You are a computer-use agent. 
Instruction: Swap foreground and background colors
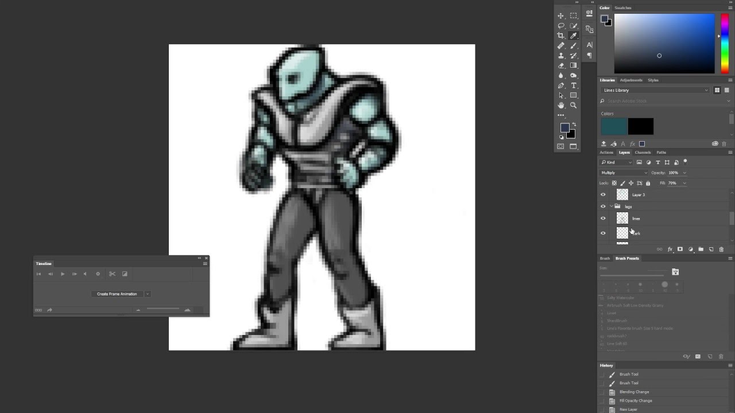574,124
